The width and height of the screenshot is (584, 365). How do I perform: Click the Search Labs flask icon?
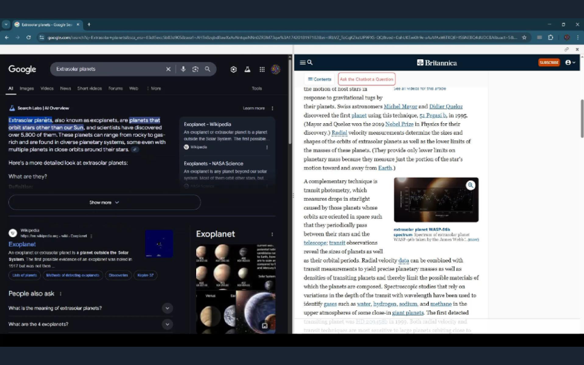click(248, 68)
